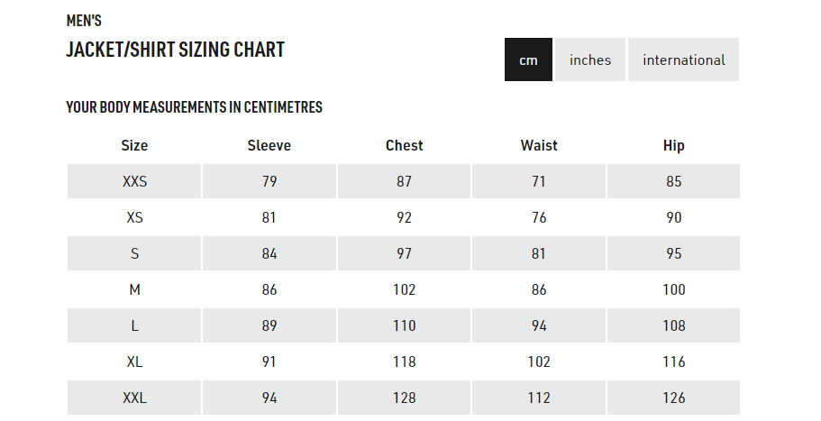
Task: Select the XXS size row label
Action: coord(134,181)
